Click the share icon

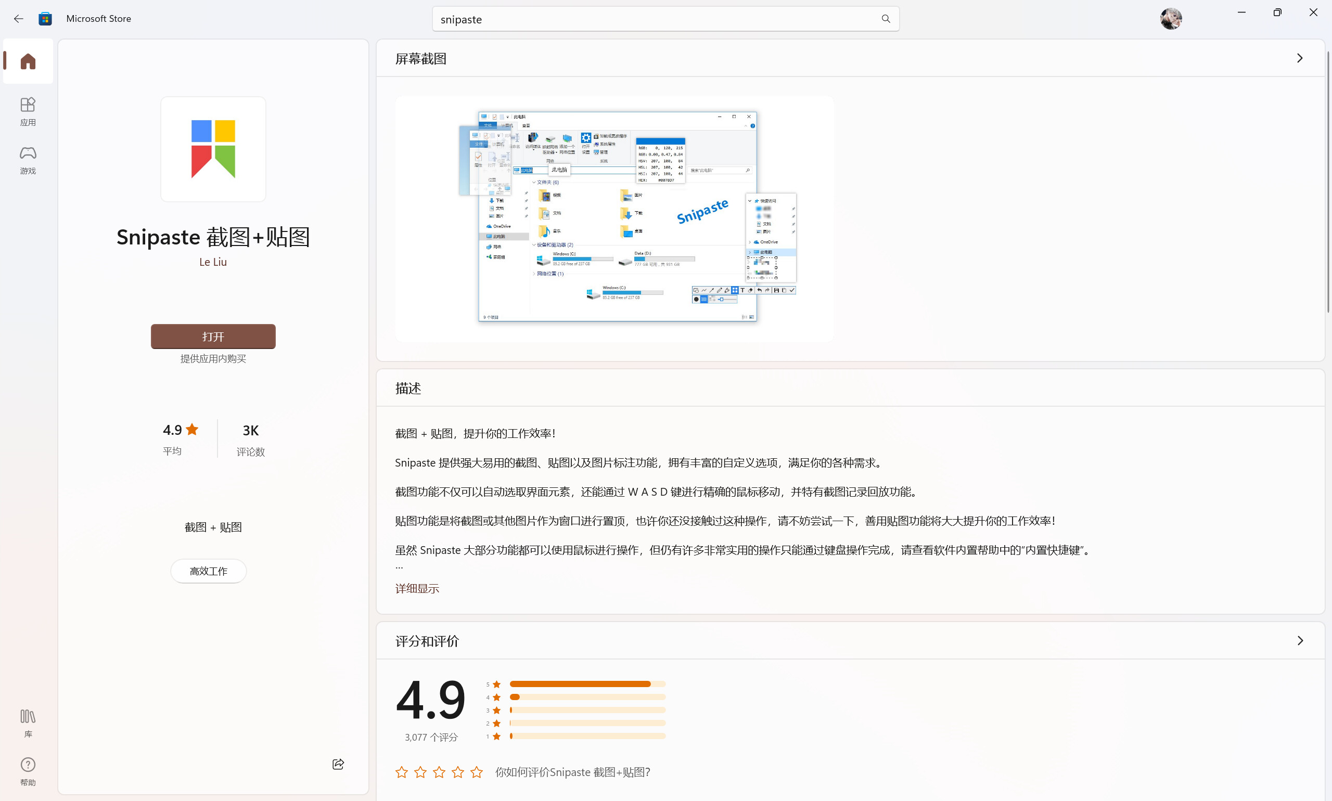(338, 764)
